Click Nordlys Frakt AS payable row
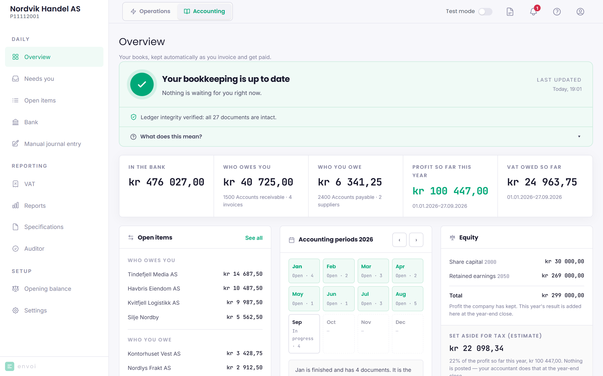Screen dimensions: 603x376 tap(195, 368)
